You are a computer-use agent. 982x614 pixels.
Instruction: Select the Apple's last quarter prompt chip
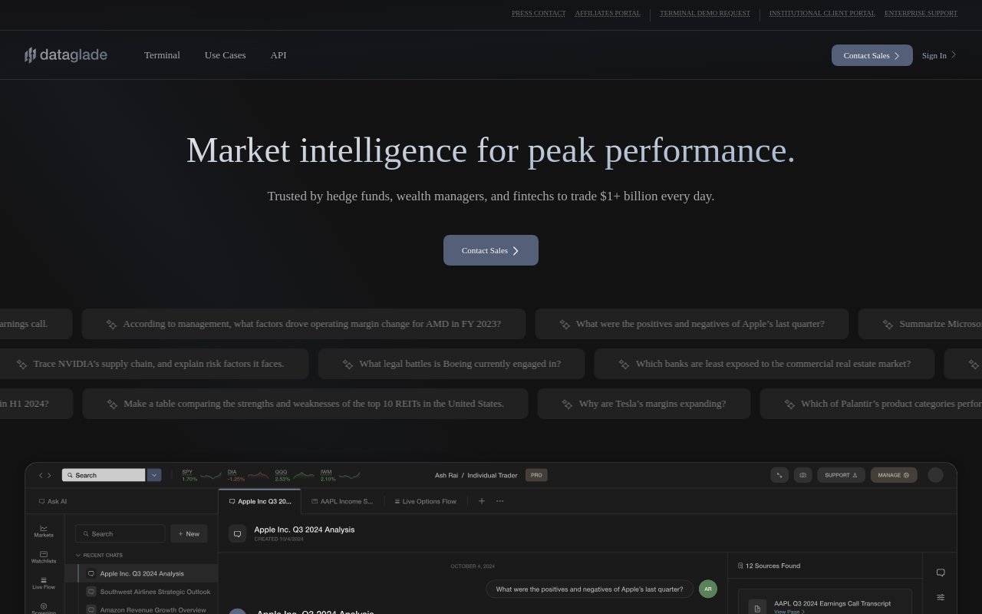coord(692,324)
